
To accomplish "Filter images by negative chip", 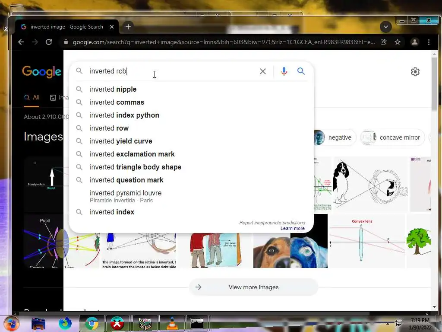I will 335,137.
